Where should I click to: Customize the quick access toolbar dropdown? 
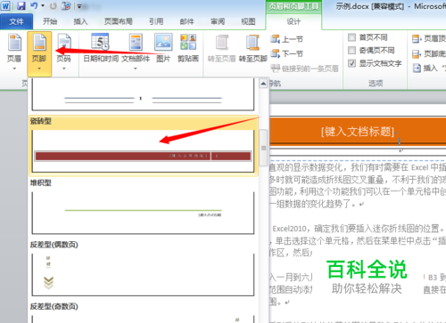pos(79,6)
